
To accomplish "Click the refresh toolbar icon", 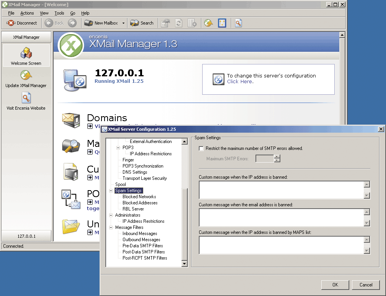I will [x=179, y=23].
